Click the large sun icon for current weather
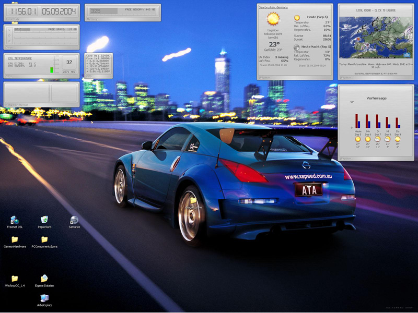 pos(273,19)
